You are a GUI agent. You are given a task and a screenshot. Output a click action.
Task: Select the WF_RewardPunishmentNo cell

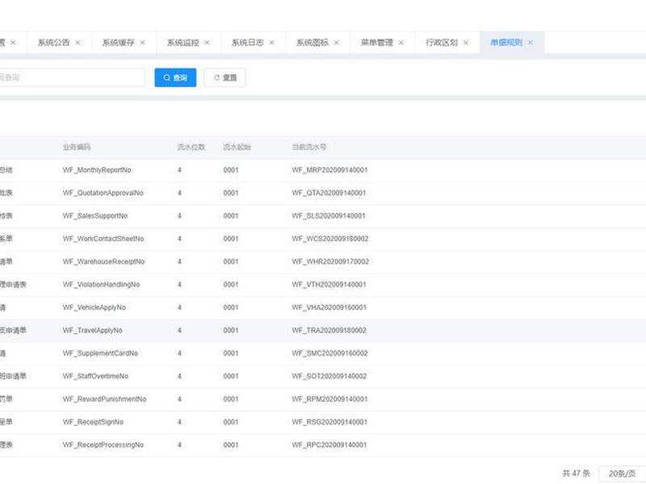[105, 399]
